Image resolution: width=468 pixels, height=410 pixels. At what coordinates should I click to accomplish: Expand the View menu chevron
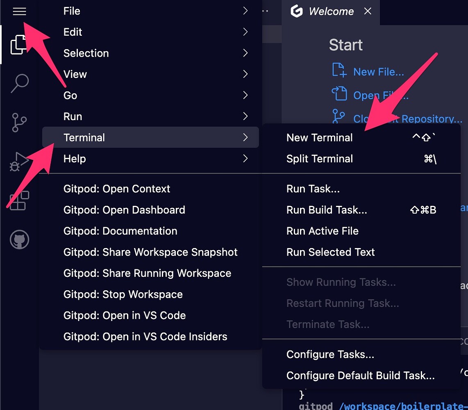pos(245,74)
